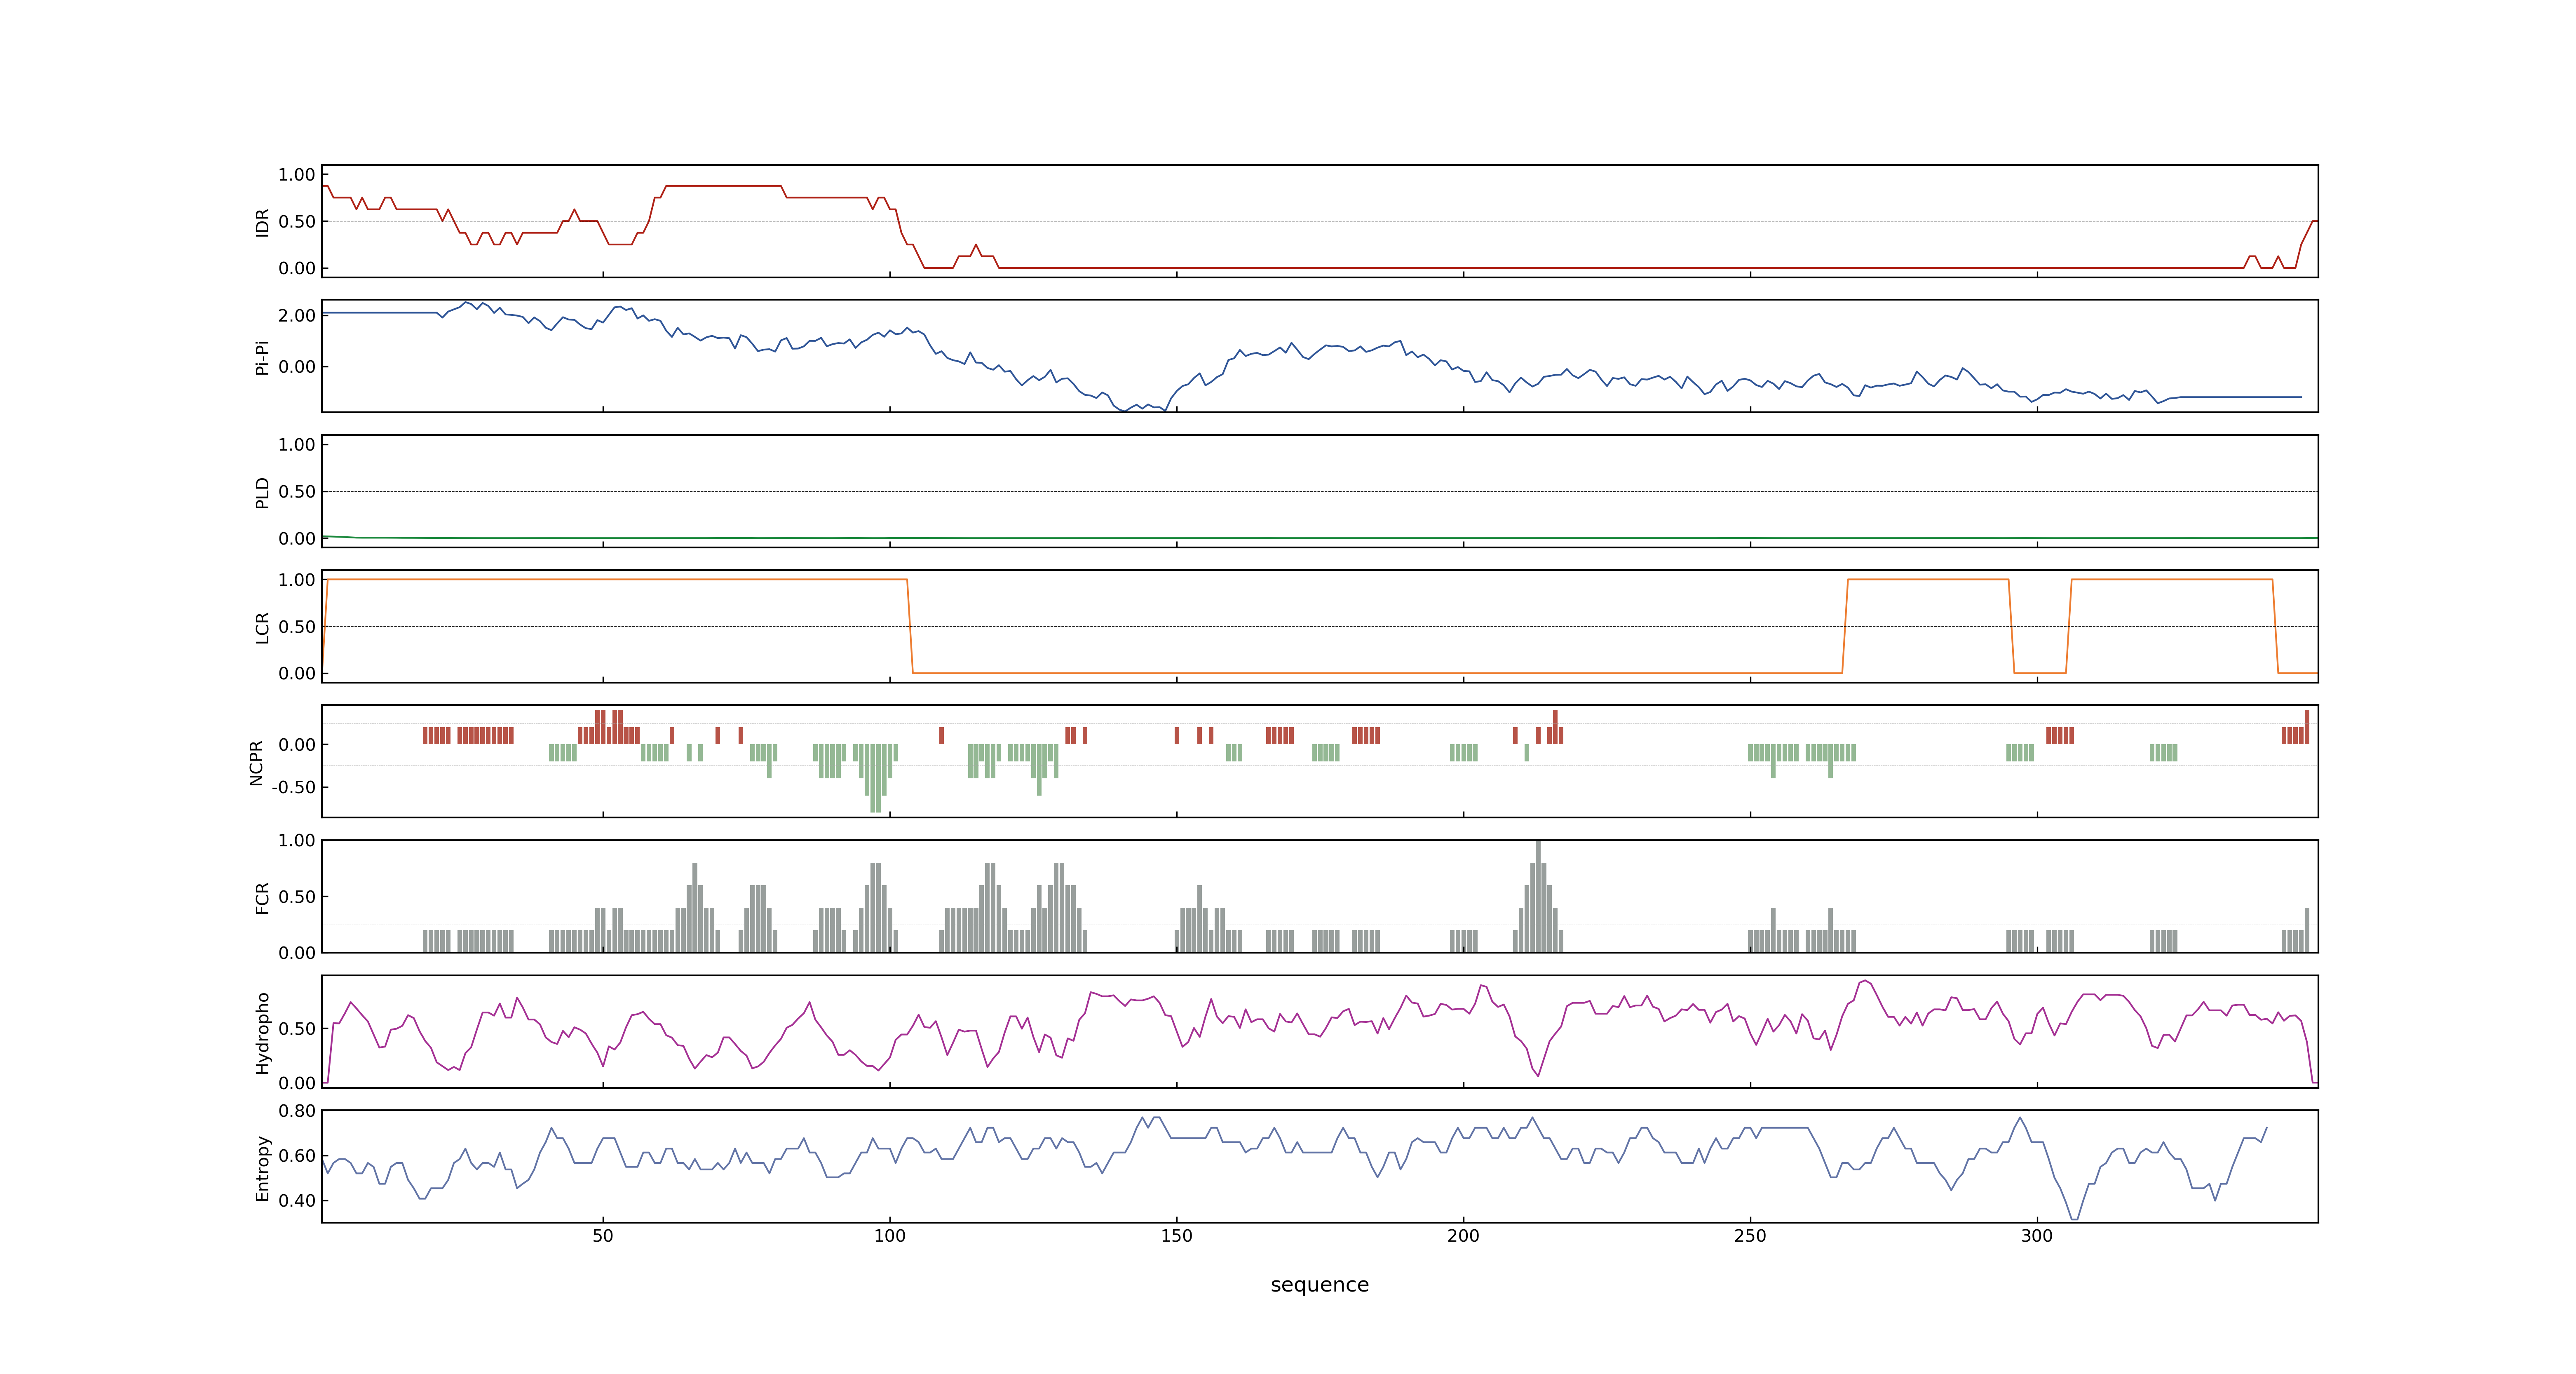The image size is (2576, 1374).
Task: Select the LCR axis label
Action: pos(262,627)
